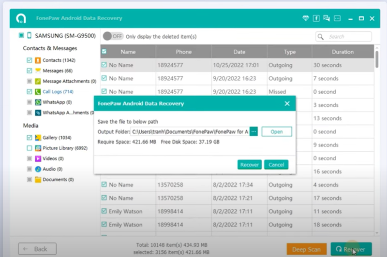Click Open output folder button
Viewport: 387px width, 257px height.
pyautogui.click(x=277, y=131)
